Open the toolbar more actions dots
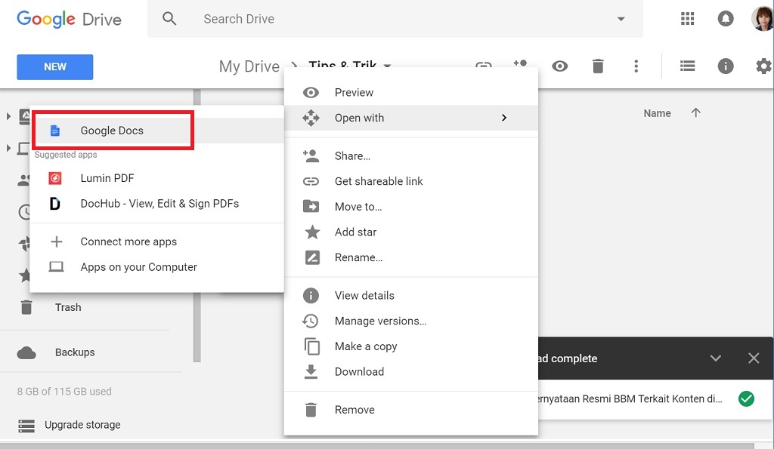The height and width of the screenshot is (449, 774). click(636, 66)
